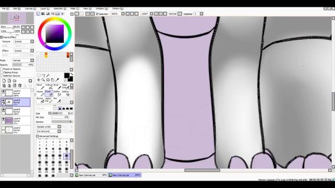Select the SelPen tool

[x=57, y=93]
